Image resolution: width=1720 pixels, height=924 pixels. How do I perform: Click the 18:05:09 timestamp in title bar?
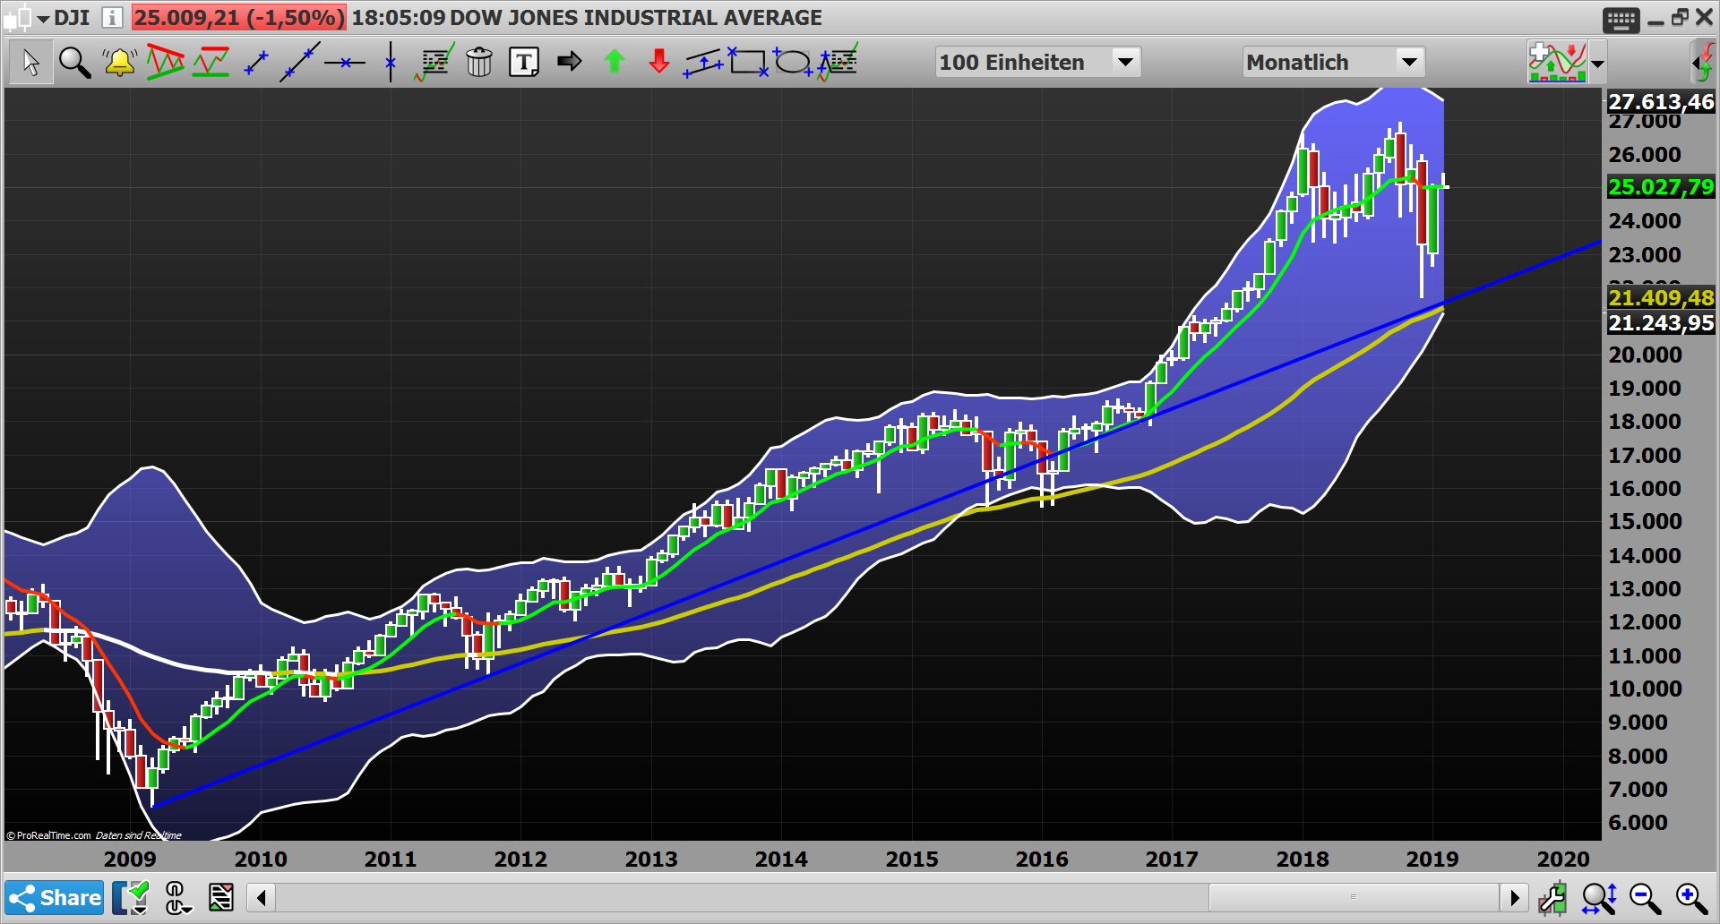tap(398, 18)
